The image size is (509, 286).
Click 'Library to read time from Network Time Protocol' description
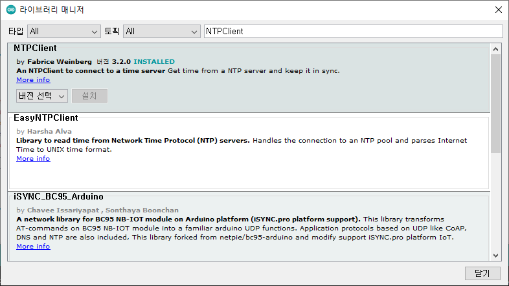133,140
